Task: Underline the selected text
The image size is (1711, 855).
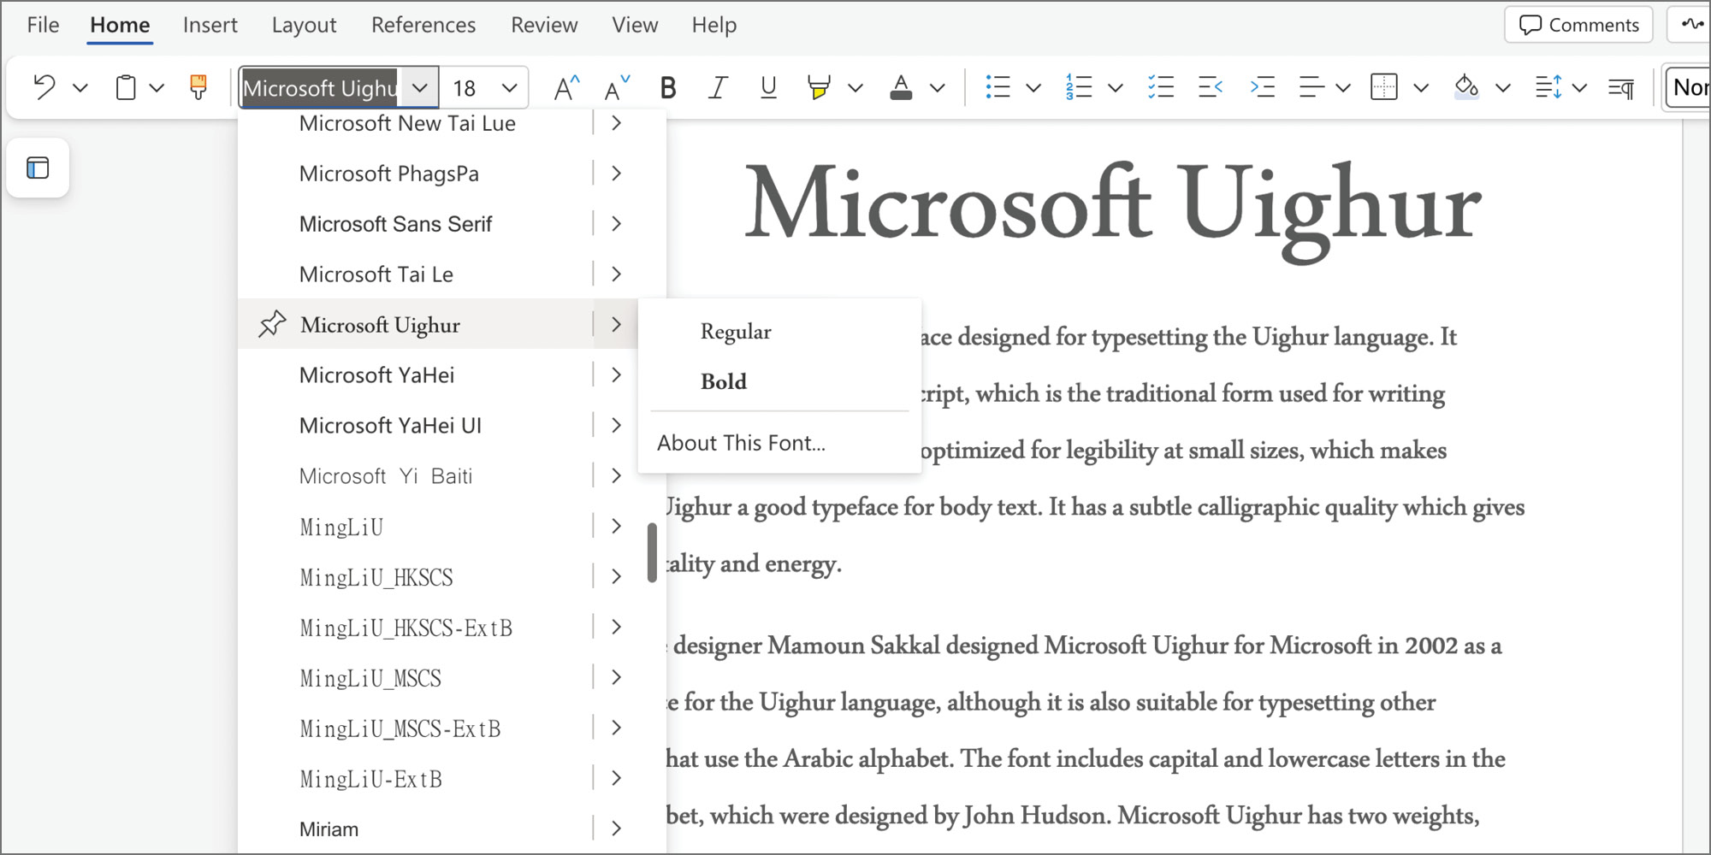Action: (767, 86)
